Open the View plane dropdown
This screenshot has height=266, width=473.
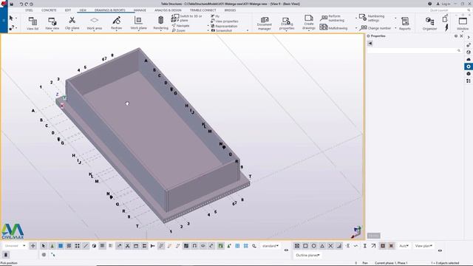tap(423, 246)
